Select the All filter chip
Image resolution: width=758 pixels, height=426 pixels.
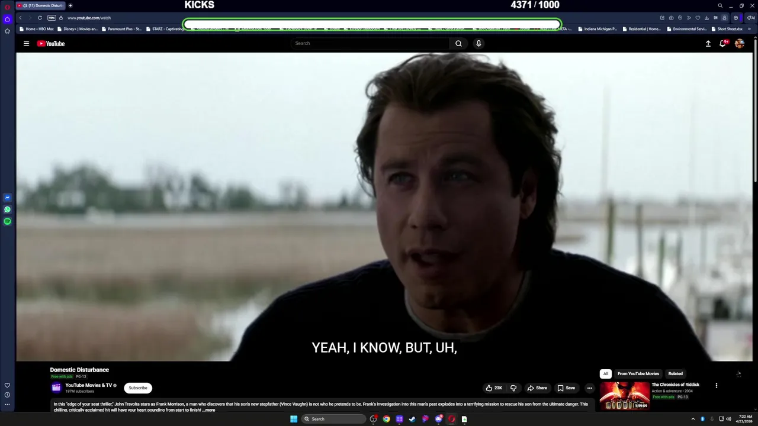[x=605, y=374]
